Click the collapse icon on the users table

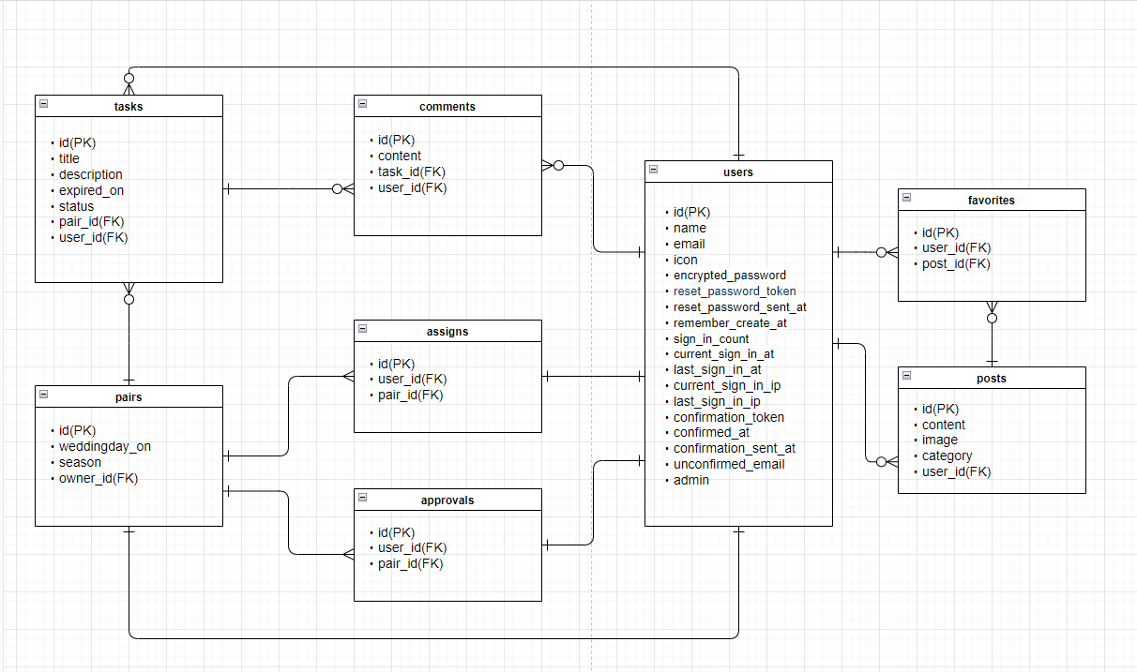point(653,171)
